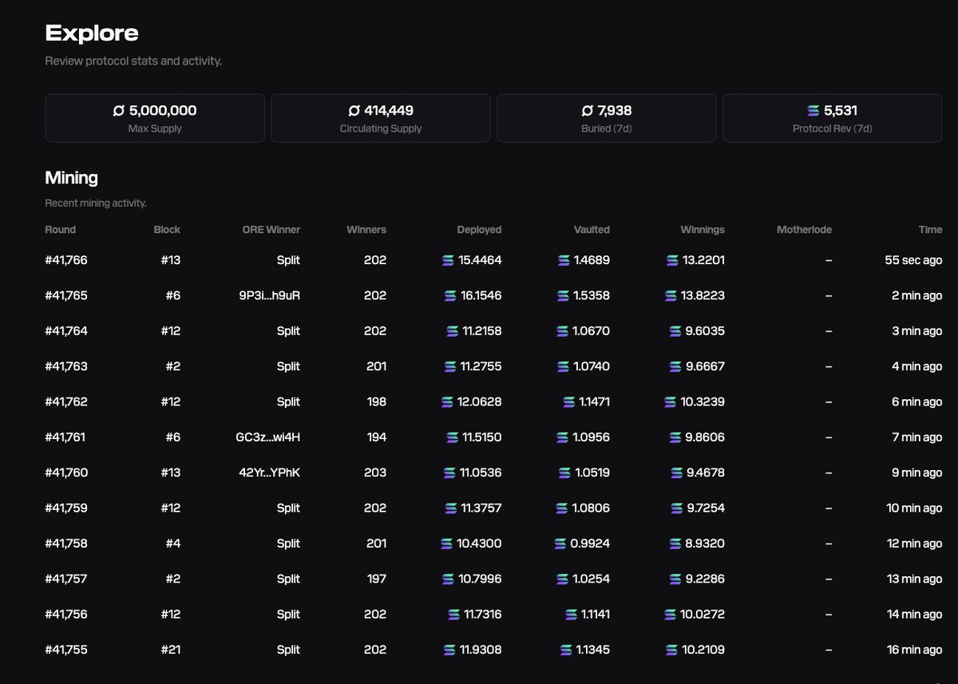
Task: Click the ORE icon on Max Supply card
Action: pos(117,110)
